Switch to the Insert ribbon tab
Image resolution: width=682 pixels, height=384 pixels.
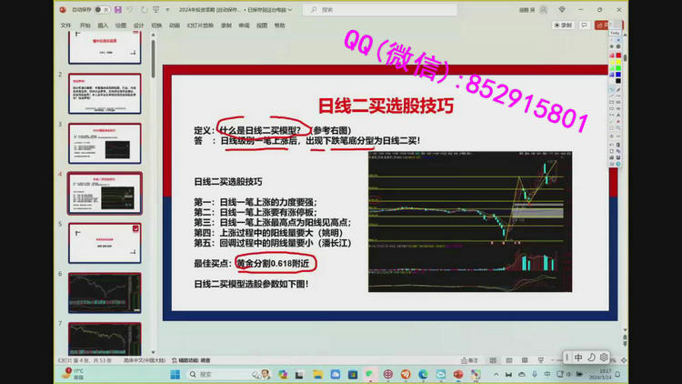coord(103,25)
